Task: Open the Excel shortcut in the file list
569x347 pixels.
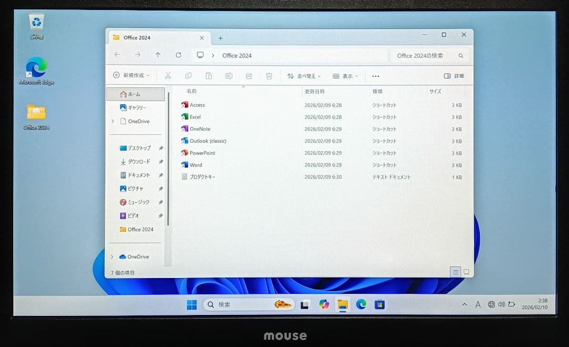Action: pyautogui.click(x=196, y=117)
